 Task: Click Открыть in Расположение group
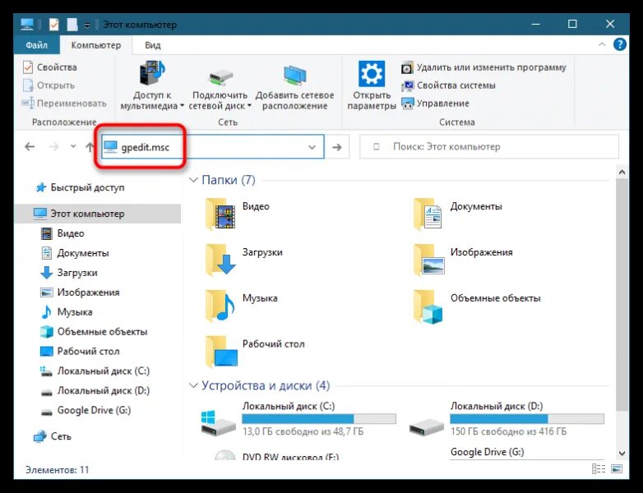click(x=49, y=85)
